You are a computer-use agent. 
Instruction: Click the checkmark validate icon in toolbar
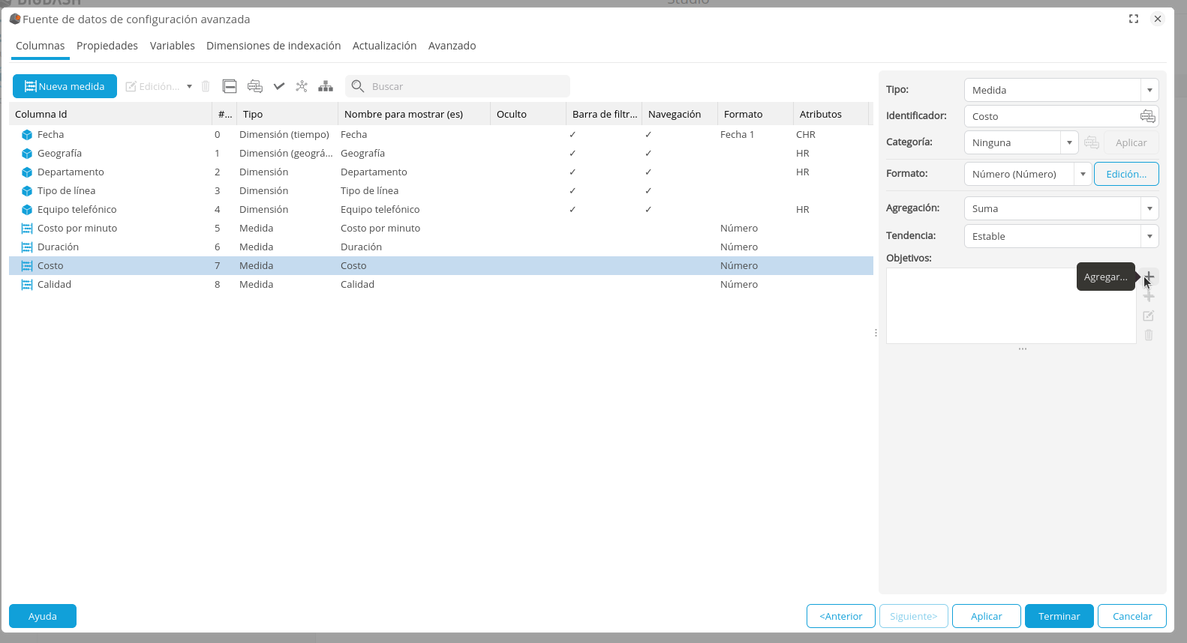pos(279,86)
